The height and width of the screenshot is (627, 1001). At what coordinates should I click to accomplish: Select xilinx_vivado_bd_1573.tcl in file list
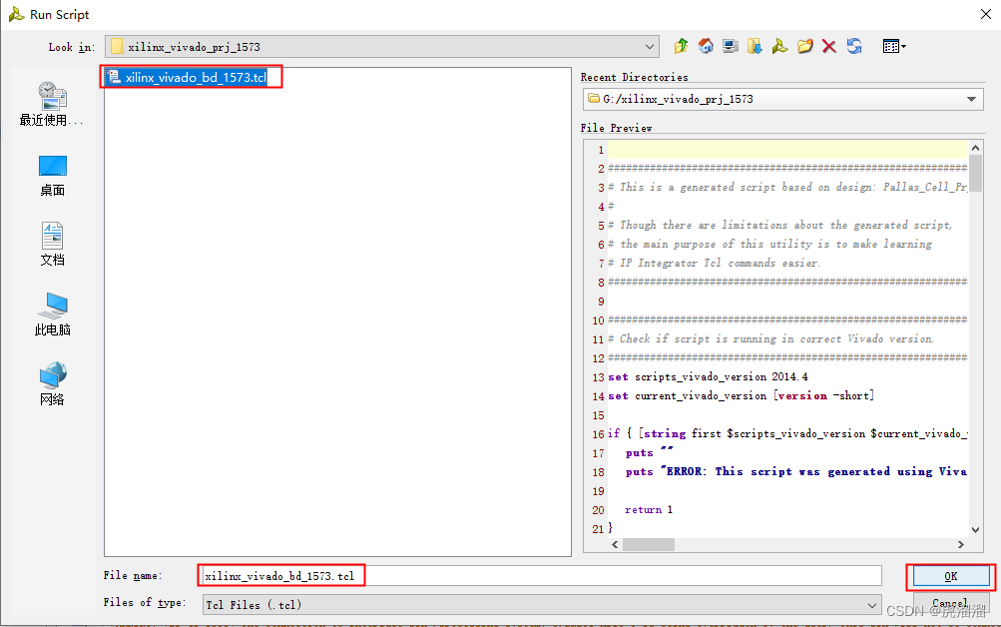pyautogui.click(x=191, y=75)
